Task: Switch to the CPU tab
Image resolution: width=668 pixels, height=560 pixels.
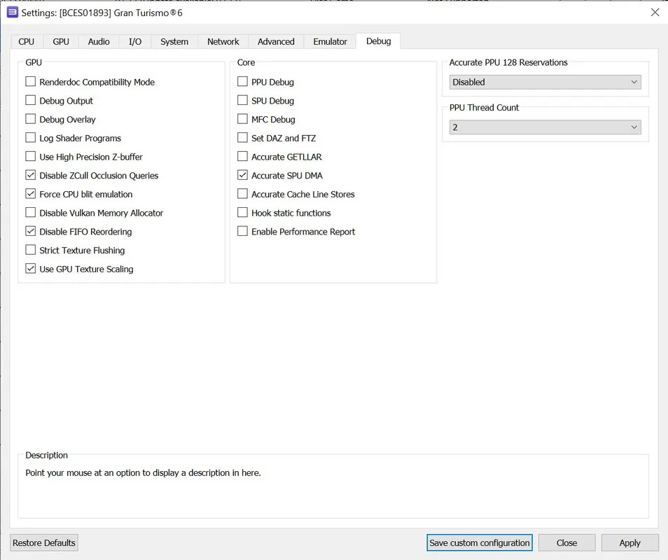Action: [26, 42]
